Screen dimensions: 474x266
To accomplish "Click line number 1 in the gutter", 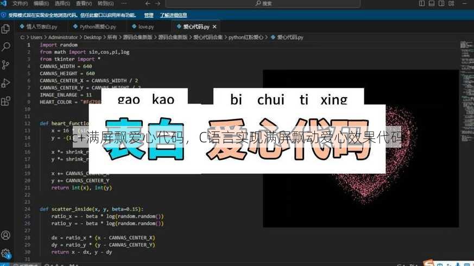I will point(29,45).
